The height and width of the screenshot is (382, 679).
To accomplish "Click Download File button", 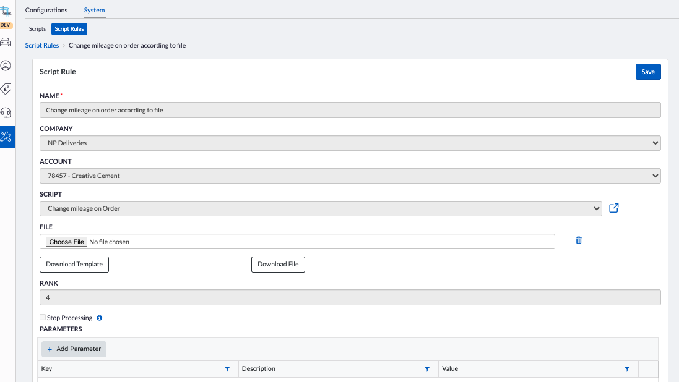I will 278,265.
